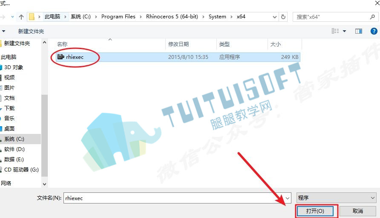The image size is (380, 218).
Task: Sort by 类型 column header
Action: tap(224, 44)
